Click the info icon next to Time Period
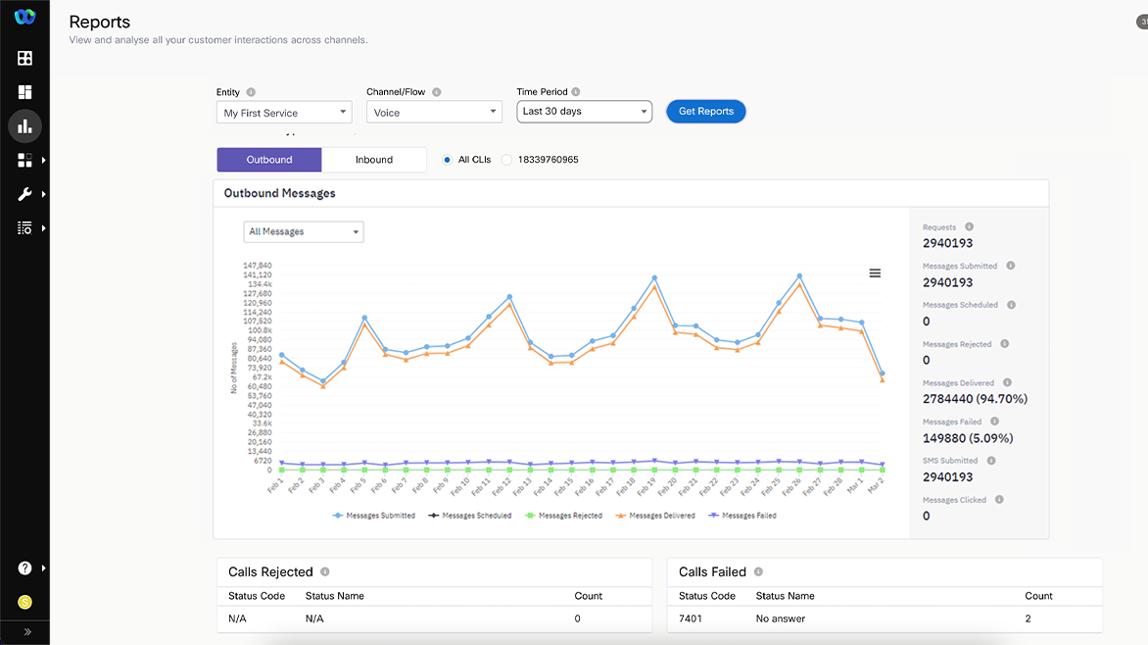 coord(576,92)
